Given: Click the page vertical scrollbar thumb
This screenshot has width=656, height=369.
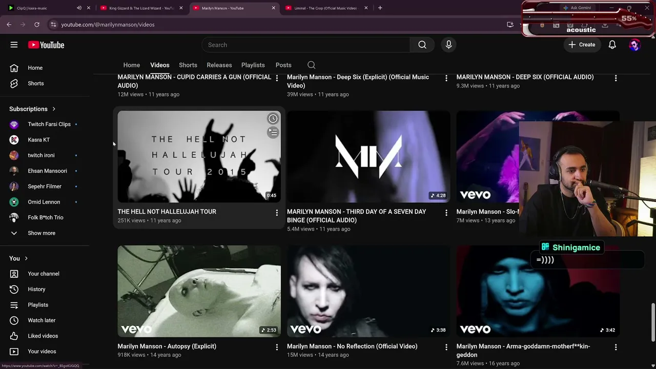Looking at the screenshot, I should 653,323.
